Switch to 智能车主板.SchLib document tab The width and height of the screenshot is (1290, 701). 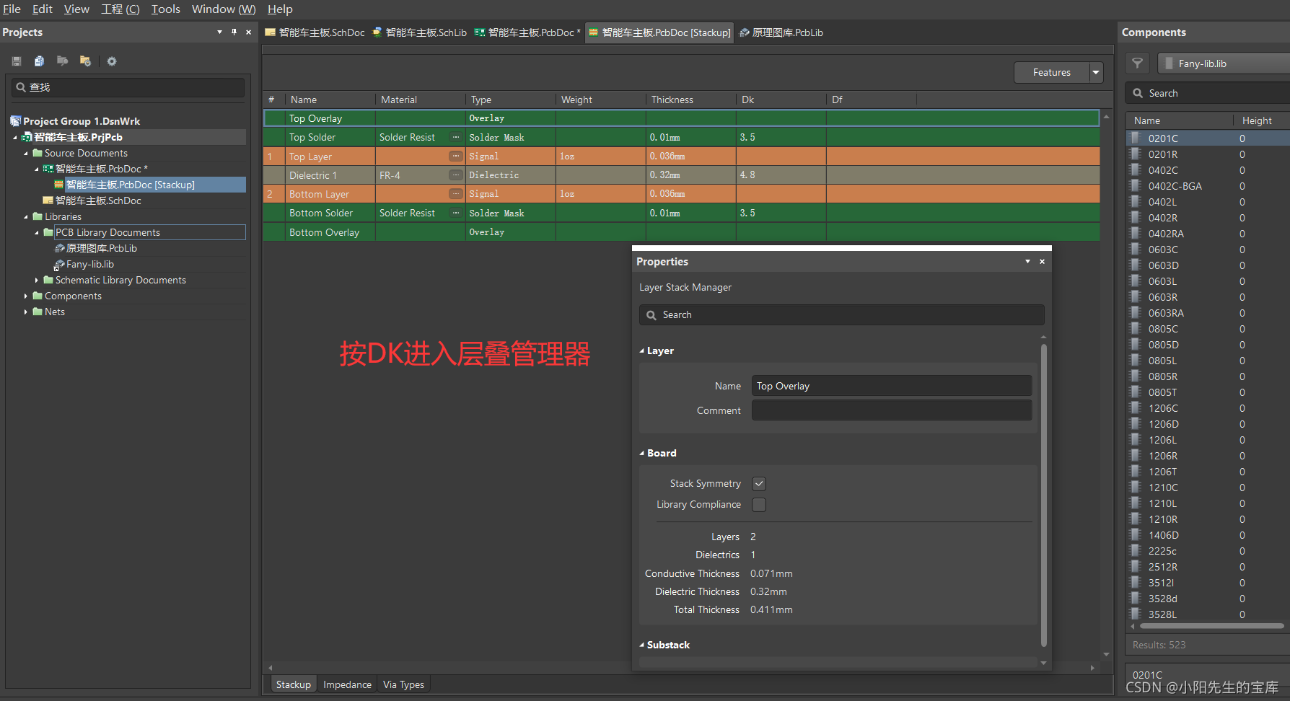419,32
